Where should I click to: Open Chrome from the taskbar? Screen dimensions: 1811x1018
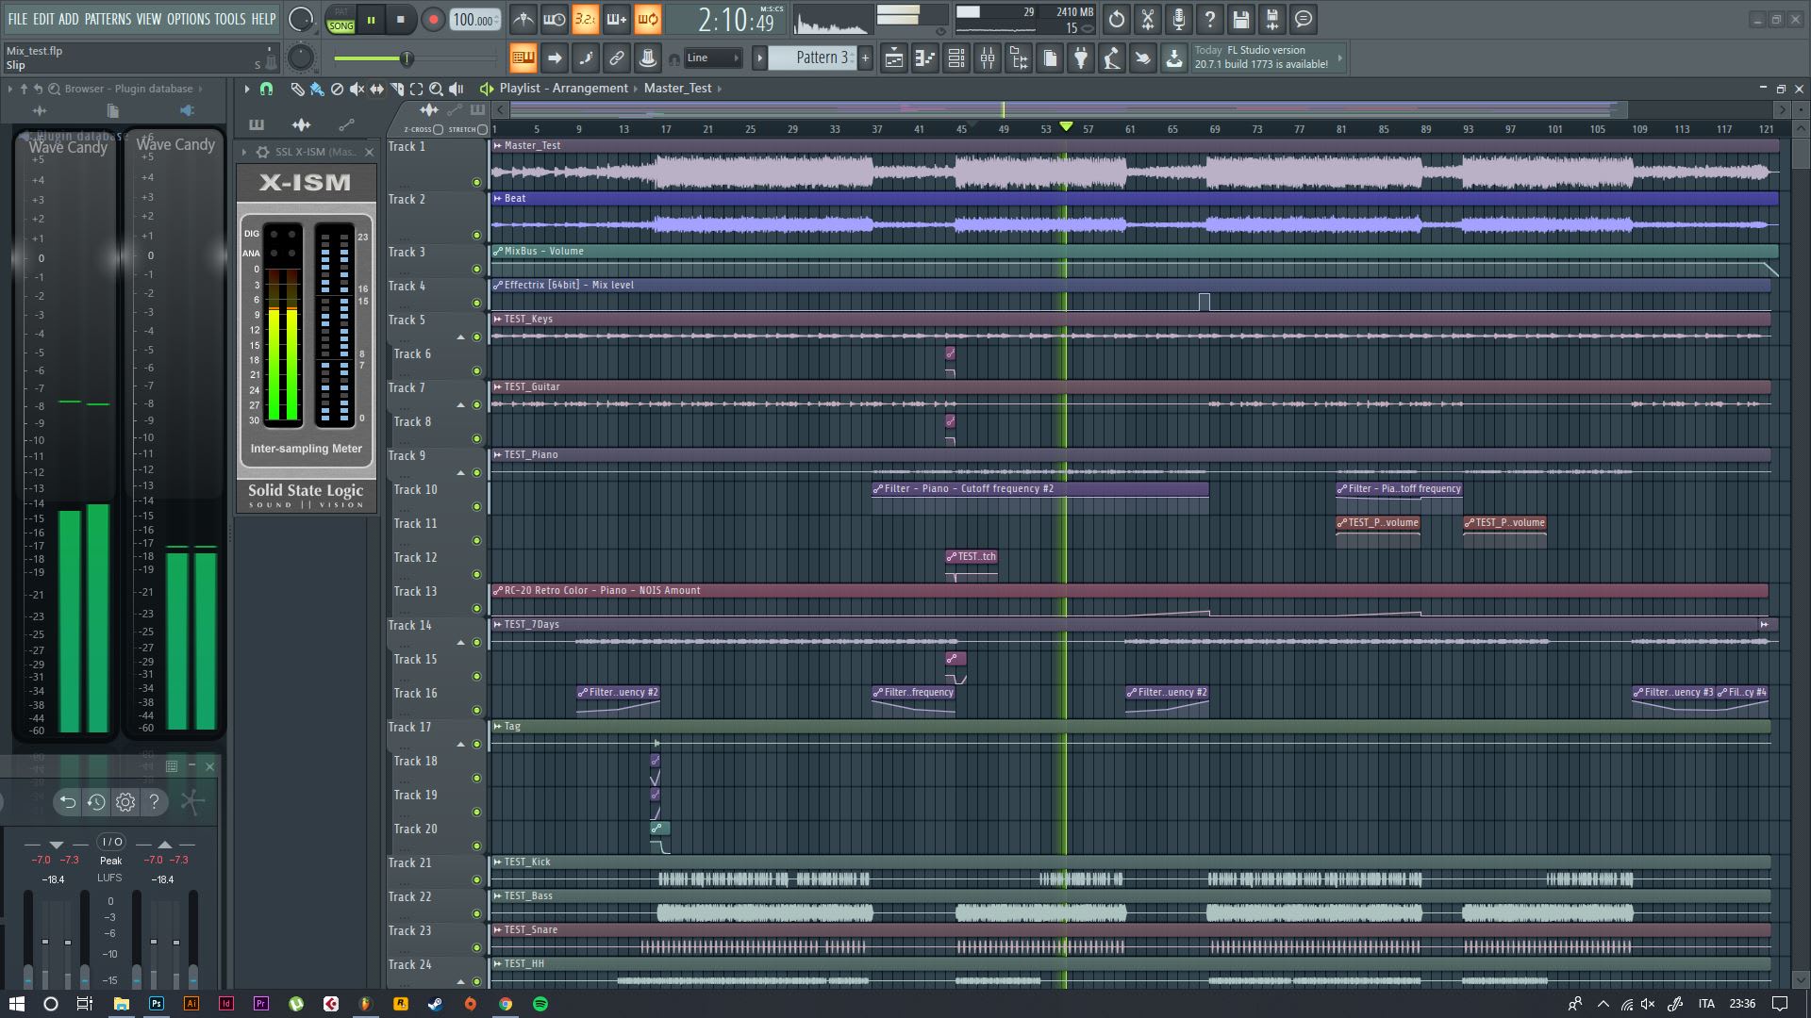tap(506, 1004)
